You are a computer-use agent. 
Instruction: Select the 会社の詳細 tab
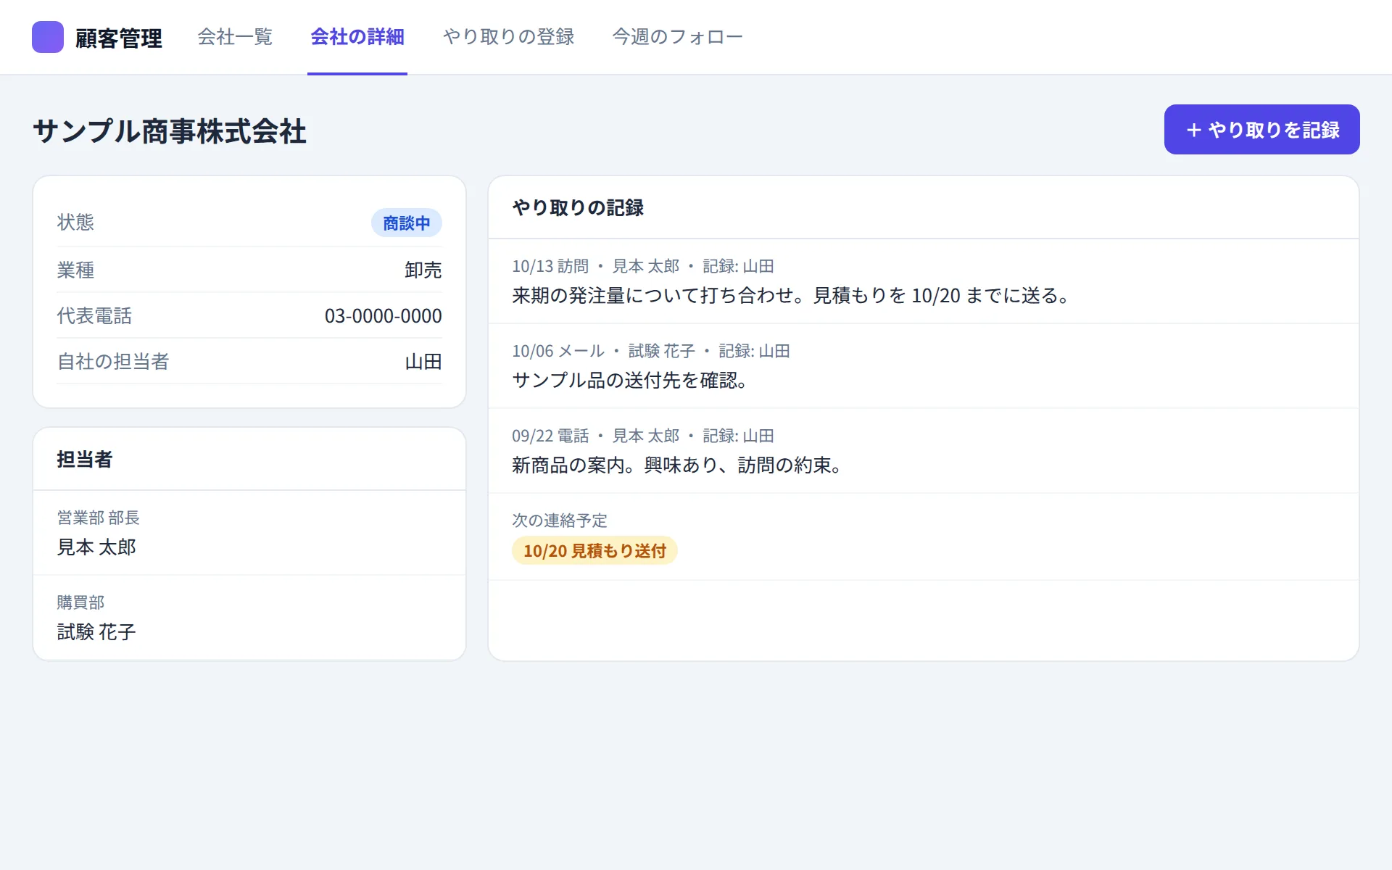[357, 37]
